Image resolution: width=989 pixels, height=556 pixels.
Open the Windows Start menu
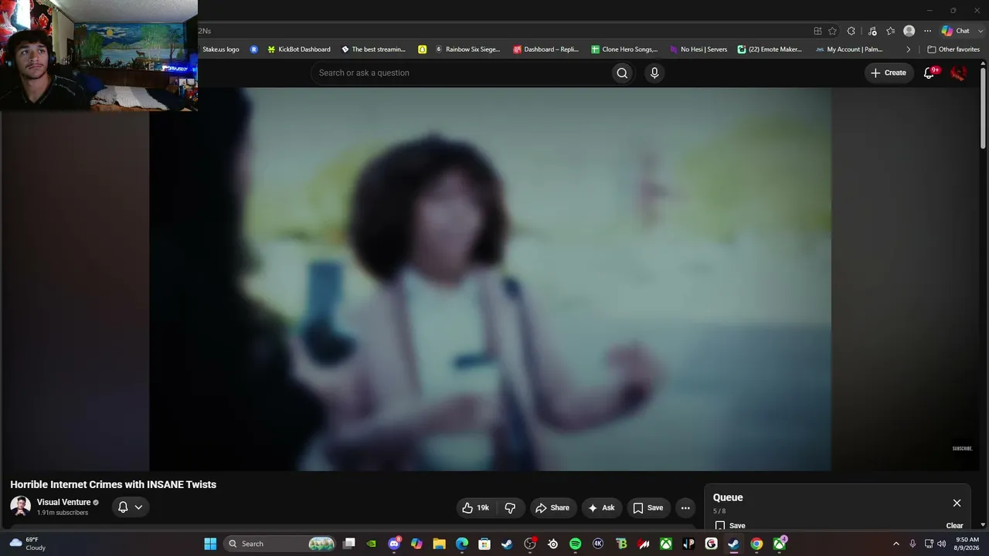pyautogui.click(x=210, y=544)
